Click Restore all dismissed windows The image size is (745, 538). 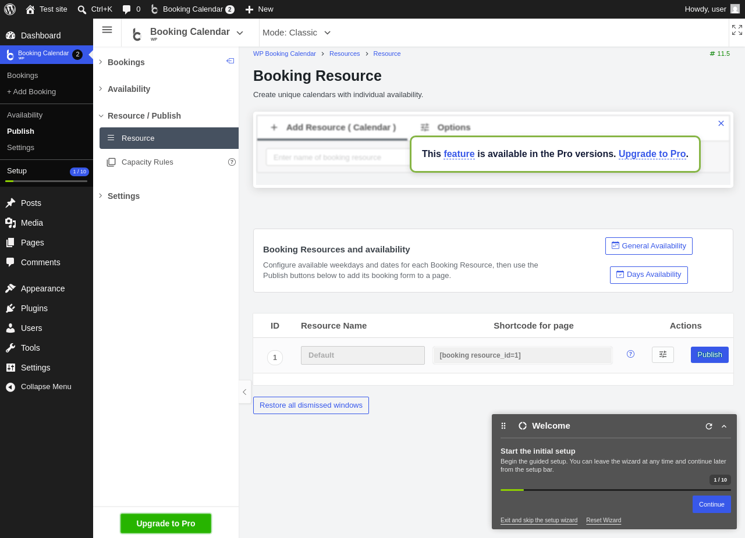tap(311, 405)
